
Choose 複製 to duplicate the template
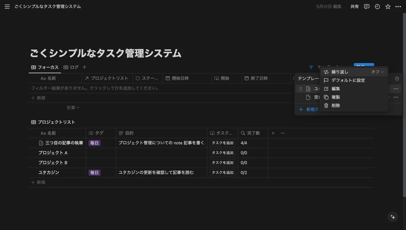point(354,97)
